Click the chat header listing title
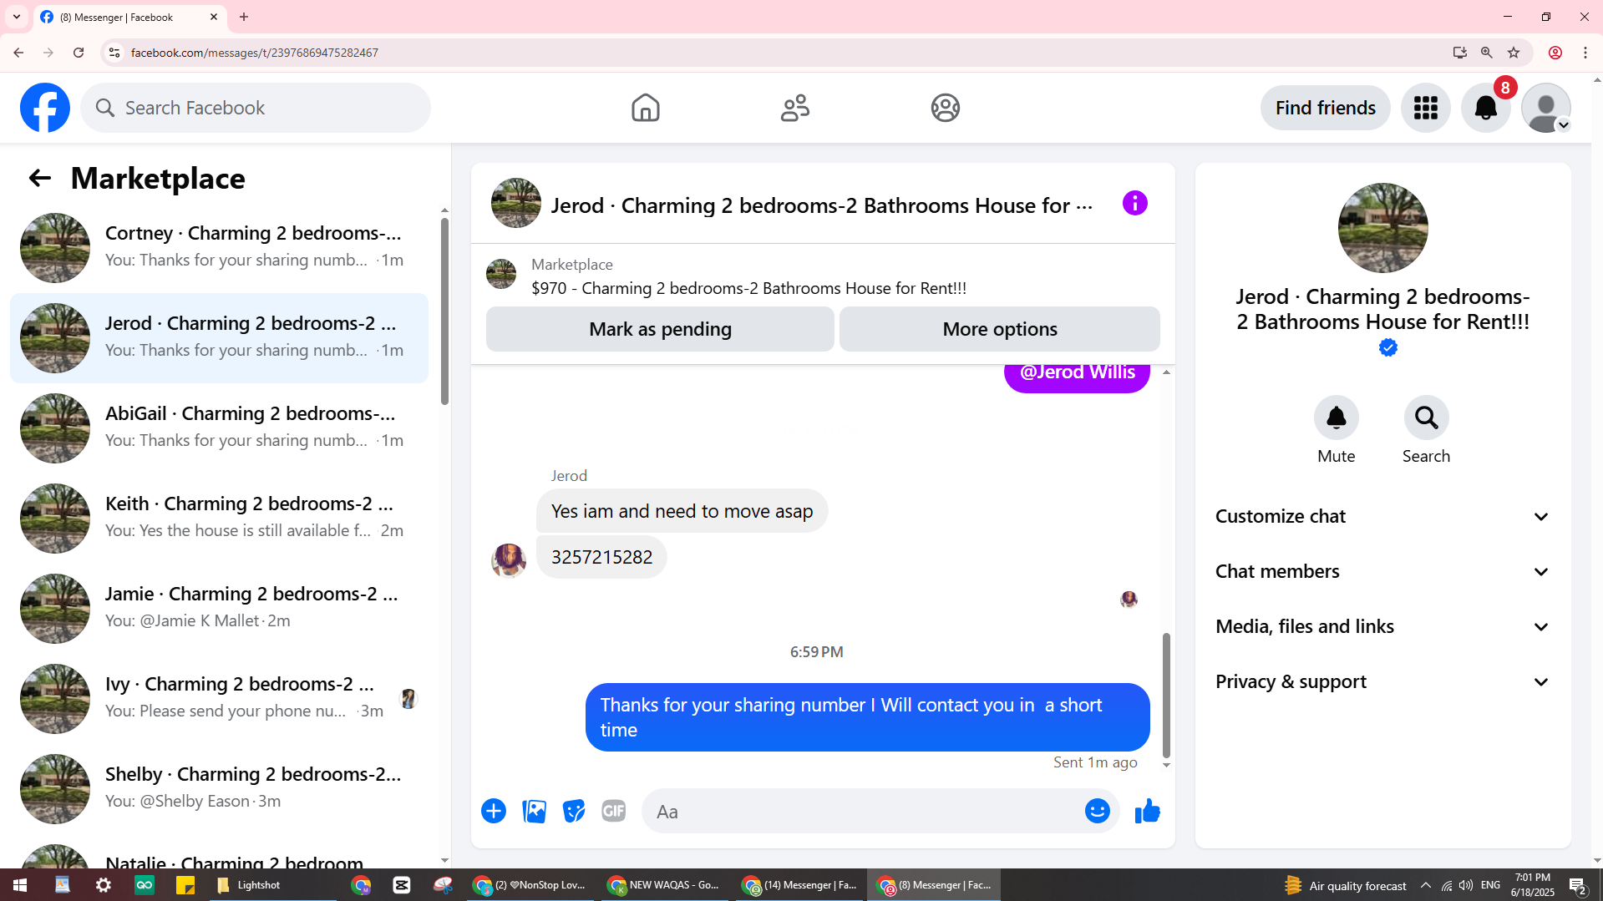The image size is (1603, 901). pyautogui.click(x=822, y=205)
